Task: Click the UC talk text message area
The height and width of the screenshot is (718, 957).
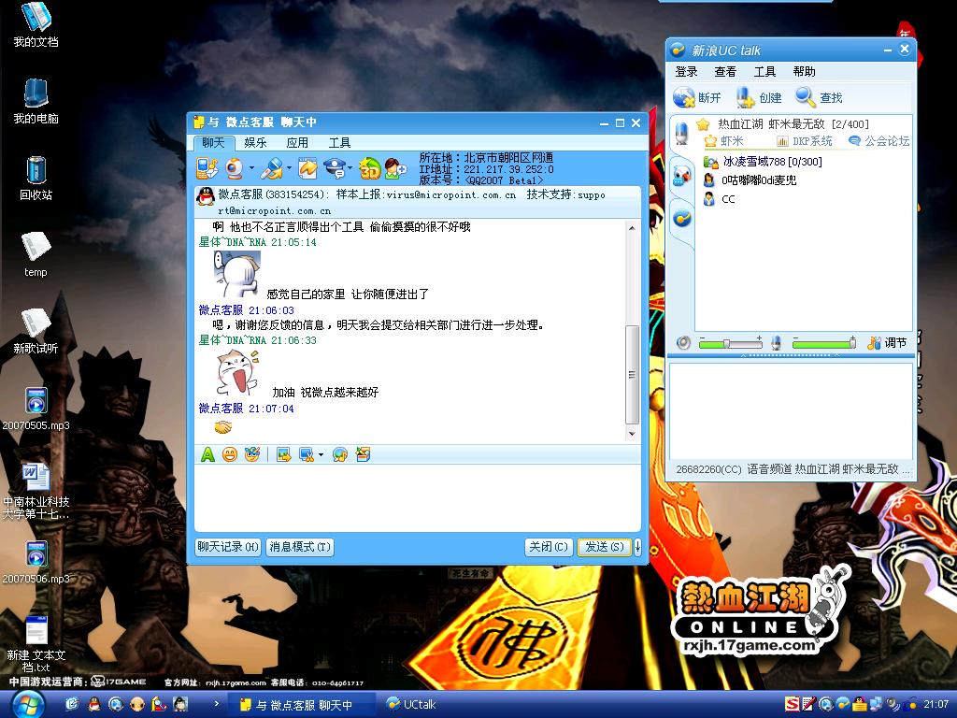Action: tap(791, 411)
